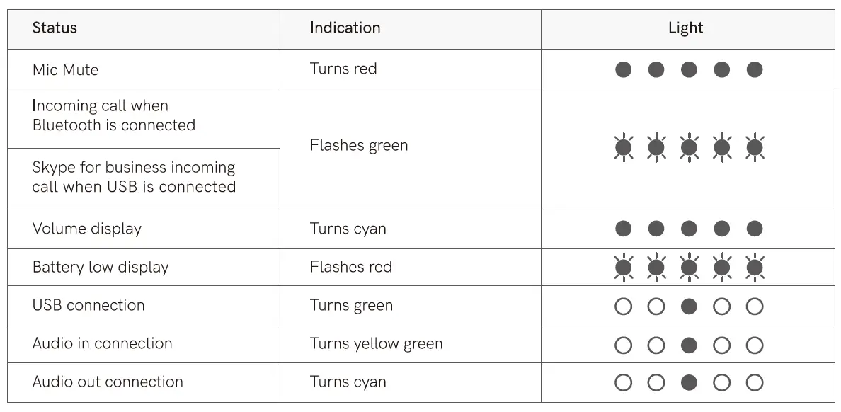Viewport: 841px width, 412px height.
Task: Click the first flashing light in Battery low row
Action: 623,268
